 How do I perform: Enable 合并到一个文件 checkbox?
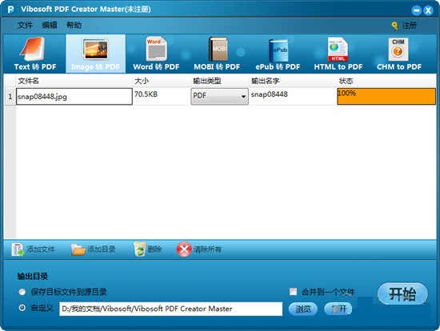click(x=293, y=292)
